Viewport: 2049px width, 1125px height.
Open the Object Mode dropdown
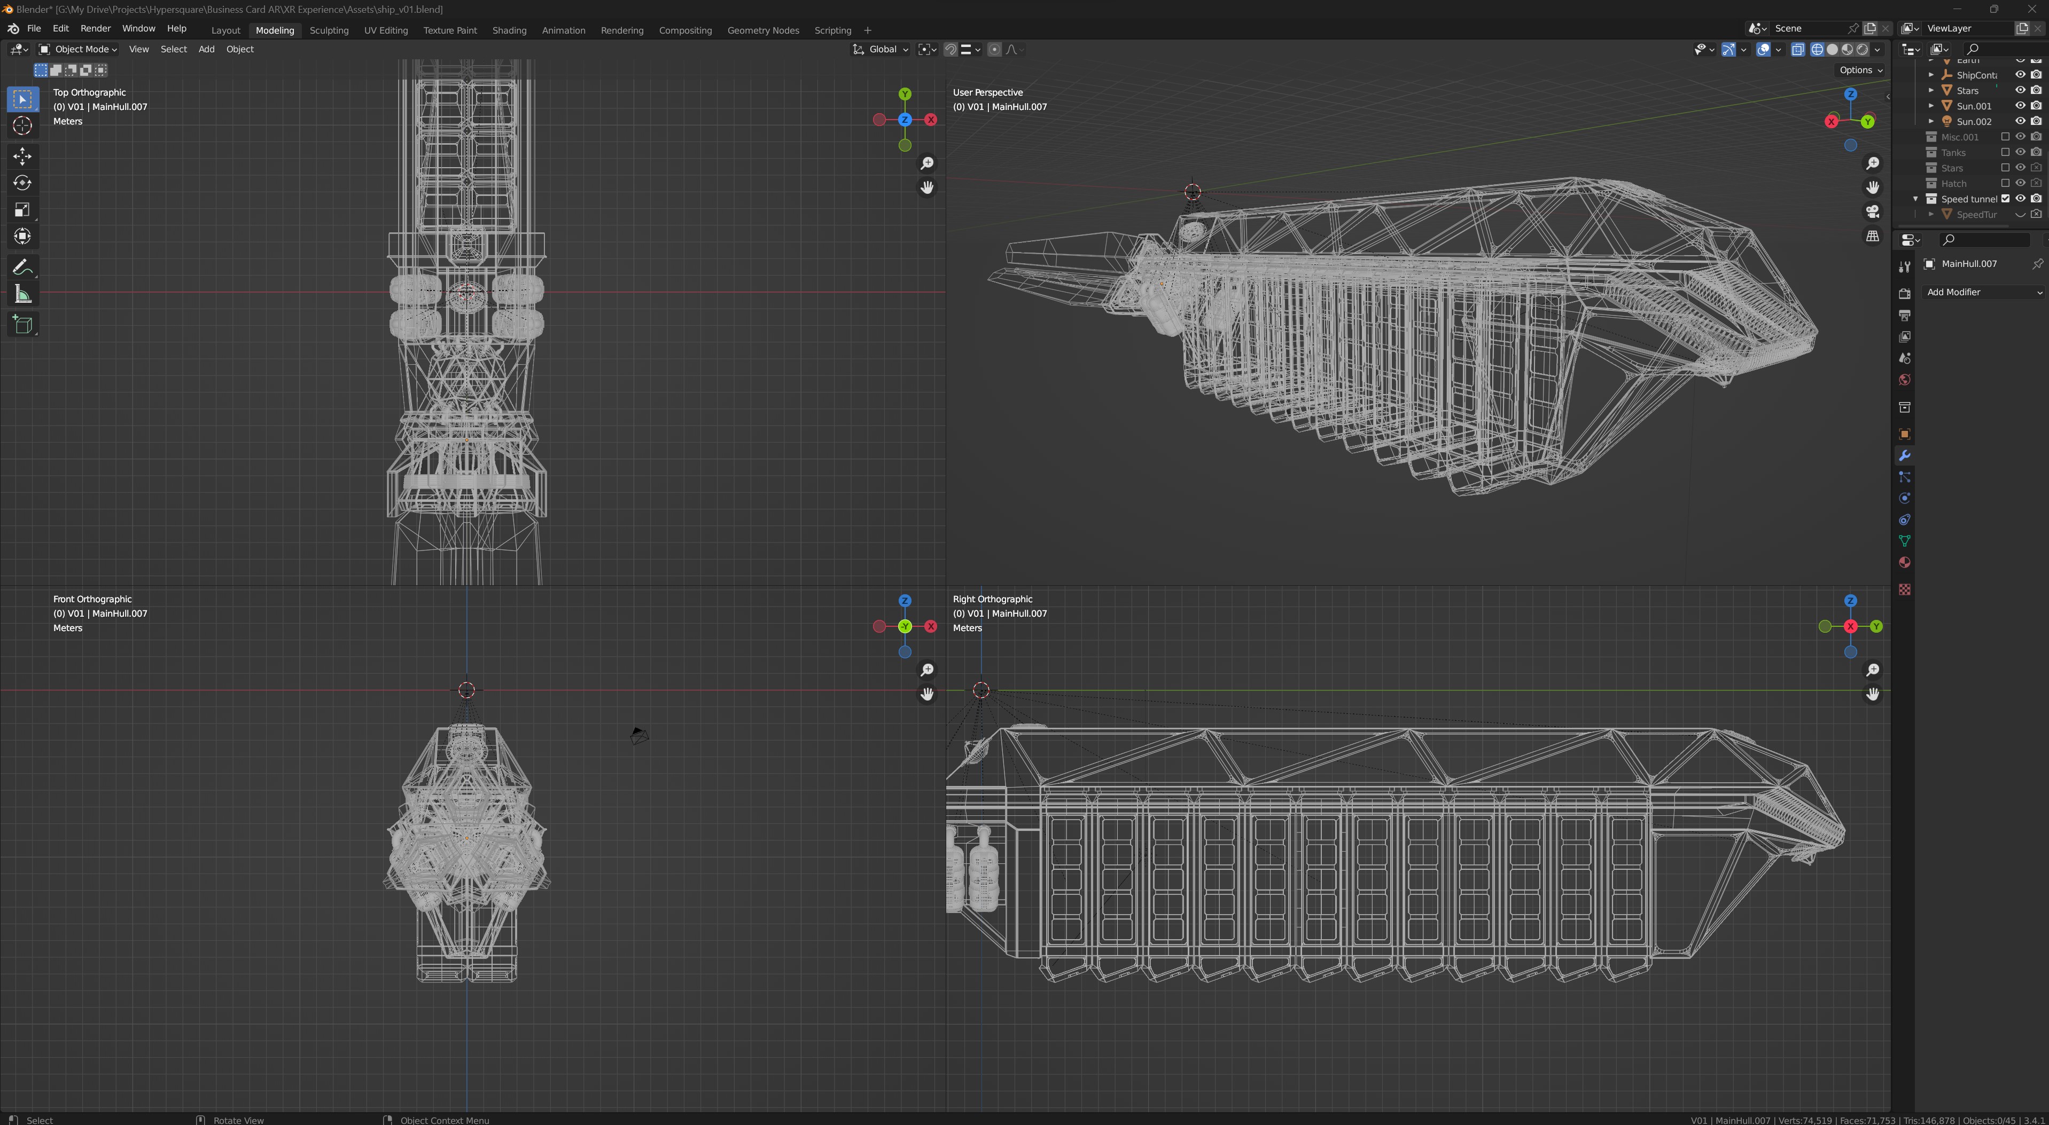78,49
